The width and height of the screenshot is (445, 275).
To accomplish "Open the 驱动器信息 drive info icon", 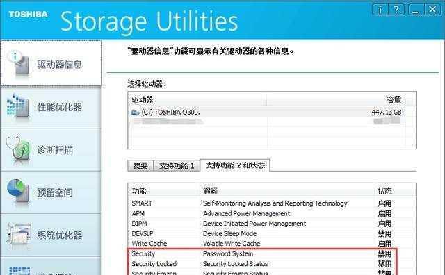I will [x=18, y=63].
